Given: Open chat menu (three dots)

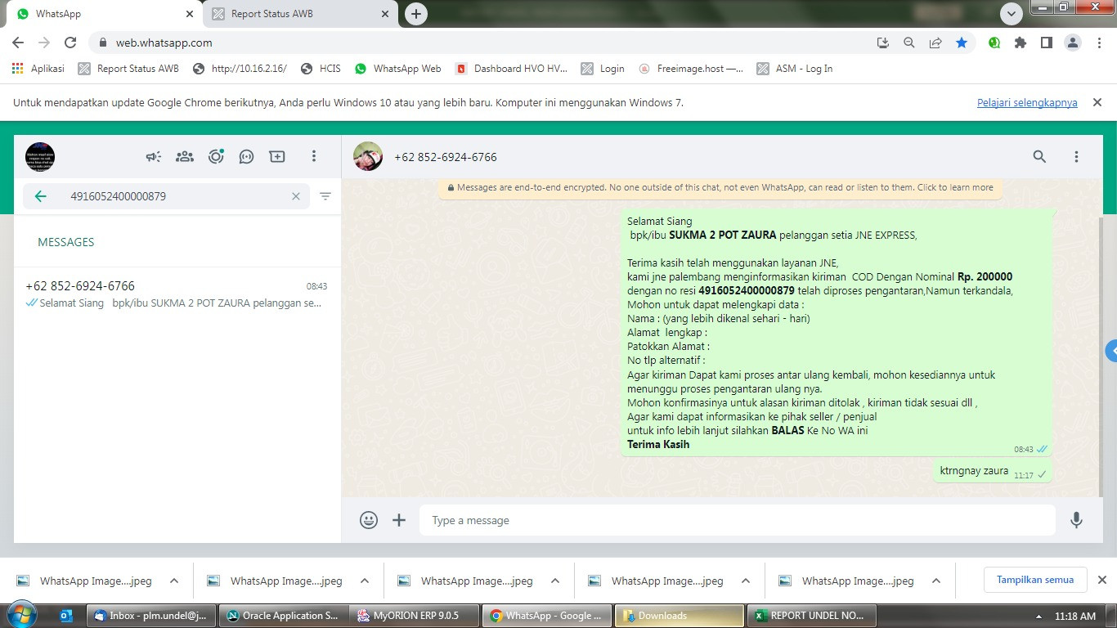Looking at the screenshot, I should (x=1076, y=156).
